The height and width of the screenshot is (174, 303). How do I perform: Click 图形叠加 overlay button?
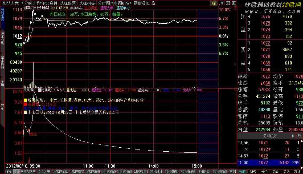point(142,3)
